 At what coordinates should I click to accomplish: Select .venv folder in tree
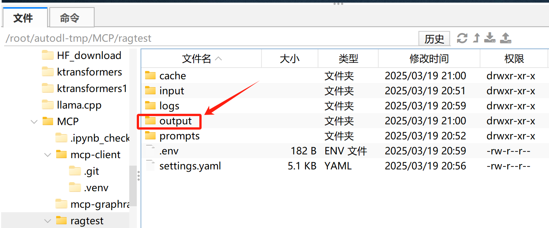click(x=96, y=188)
